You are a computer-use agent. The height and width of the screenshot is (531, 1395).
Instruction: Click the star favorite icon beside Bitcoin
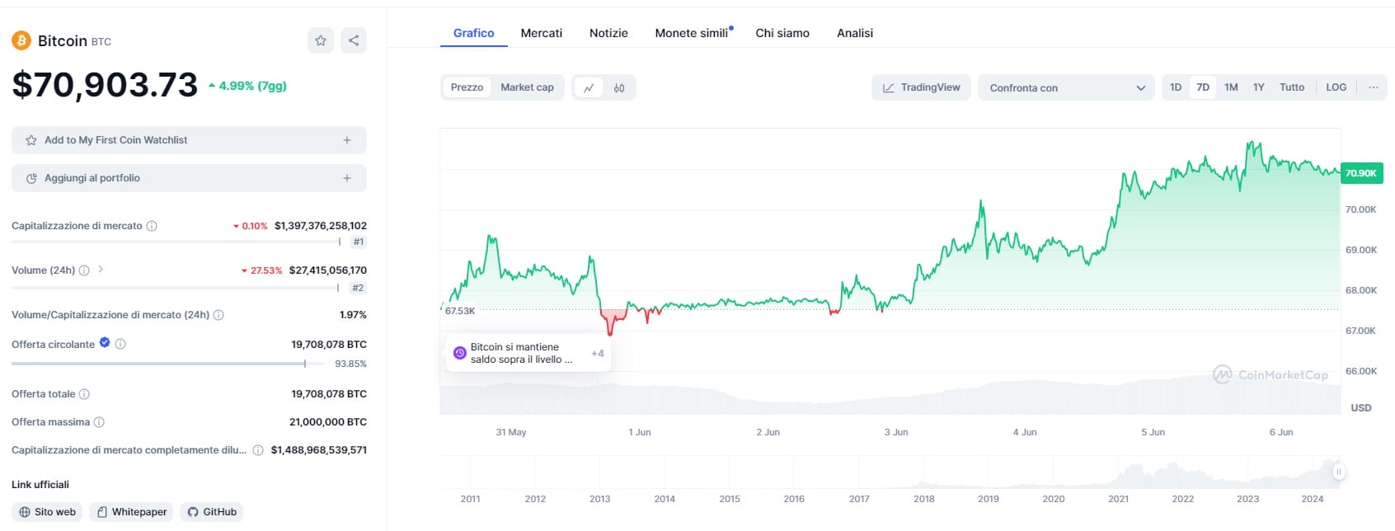tap(321, 40)
